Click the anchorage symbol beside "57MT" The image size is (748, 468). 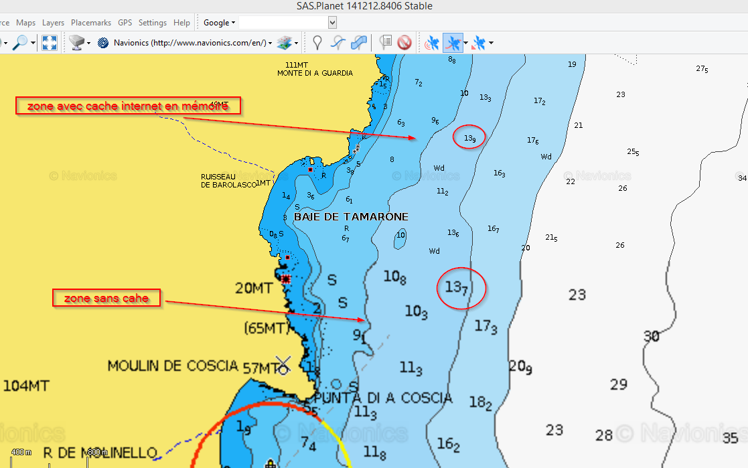(283, 366)
